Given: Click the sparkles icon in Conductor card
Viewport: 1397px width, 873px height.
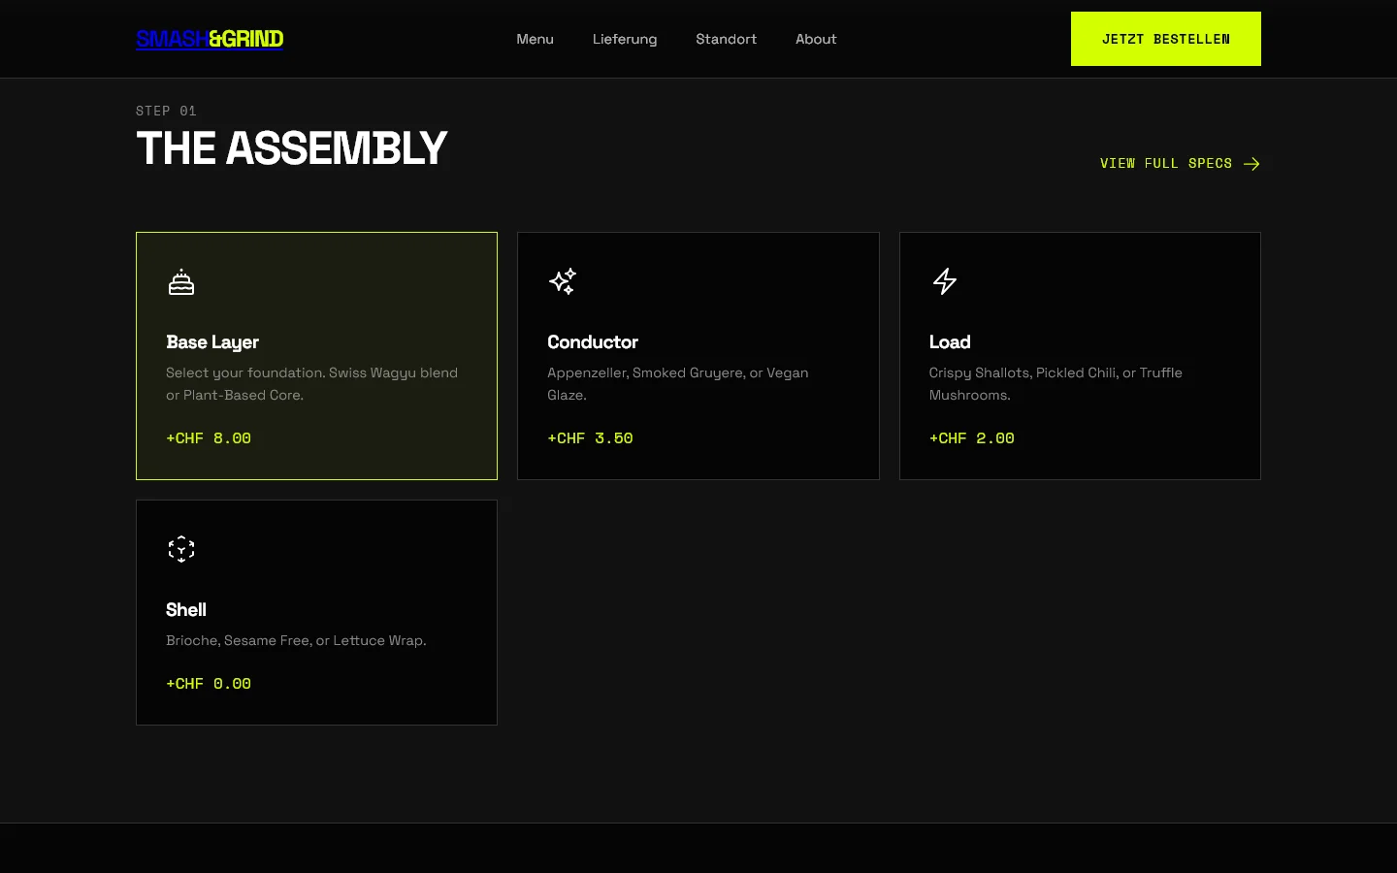Looking at the screenshot, I should click(x=563, y=281).
